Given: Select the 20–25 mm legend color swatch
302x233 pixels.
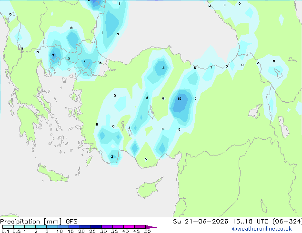Looking at the screenshot, I should click(x=85, y=227).
